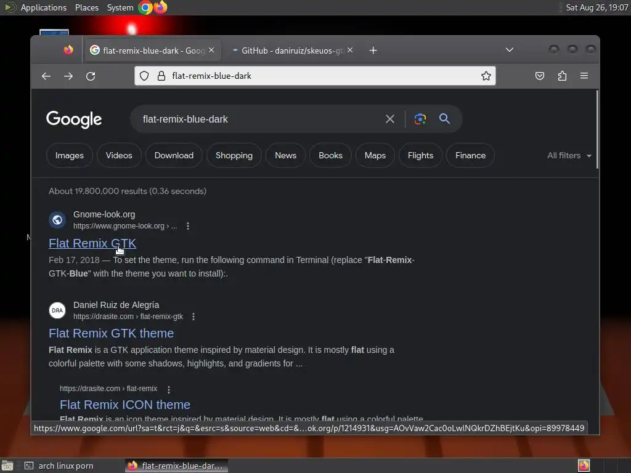Expand the All filters dropdown
631x473 pixels.
coord(569,155)
